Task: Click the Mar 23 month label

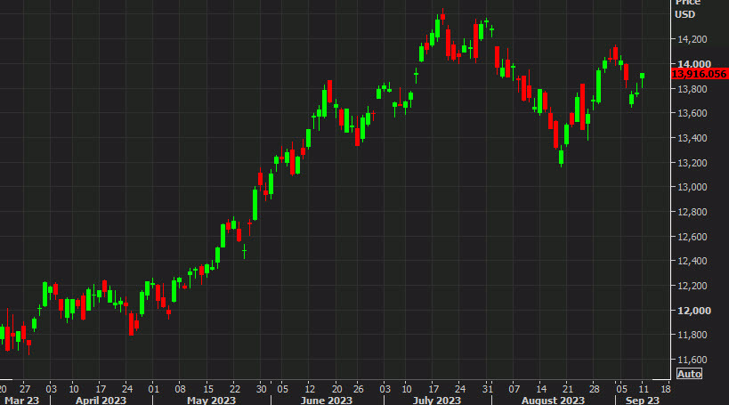Action: coord(22,401)
